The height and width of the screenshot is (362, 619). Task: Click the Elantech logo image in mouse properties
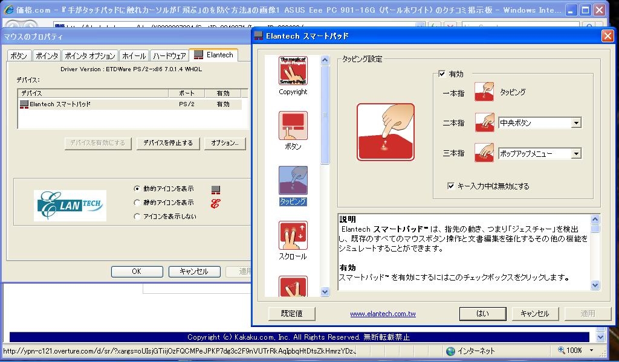pos(70,205)
